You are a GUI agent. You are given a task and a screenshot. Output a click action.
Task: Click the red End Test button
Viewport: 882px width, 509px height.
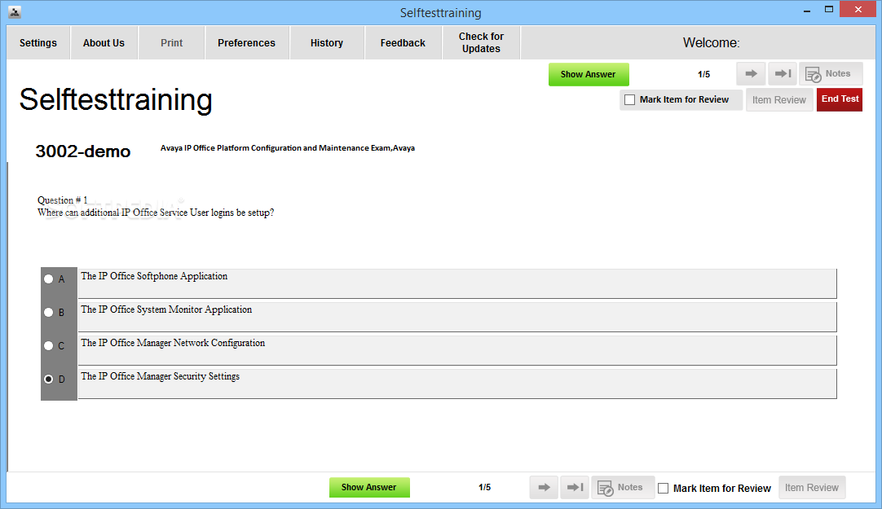tap(840, 99)
